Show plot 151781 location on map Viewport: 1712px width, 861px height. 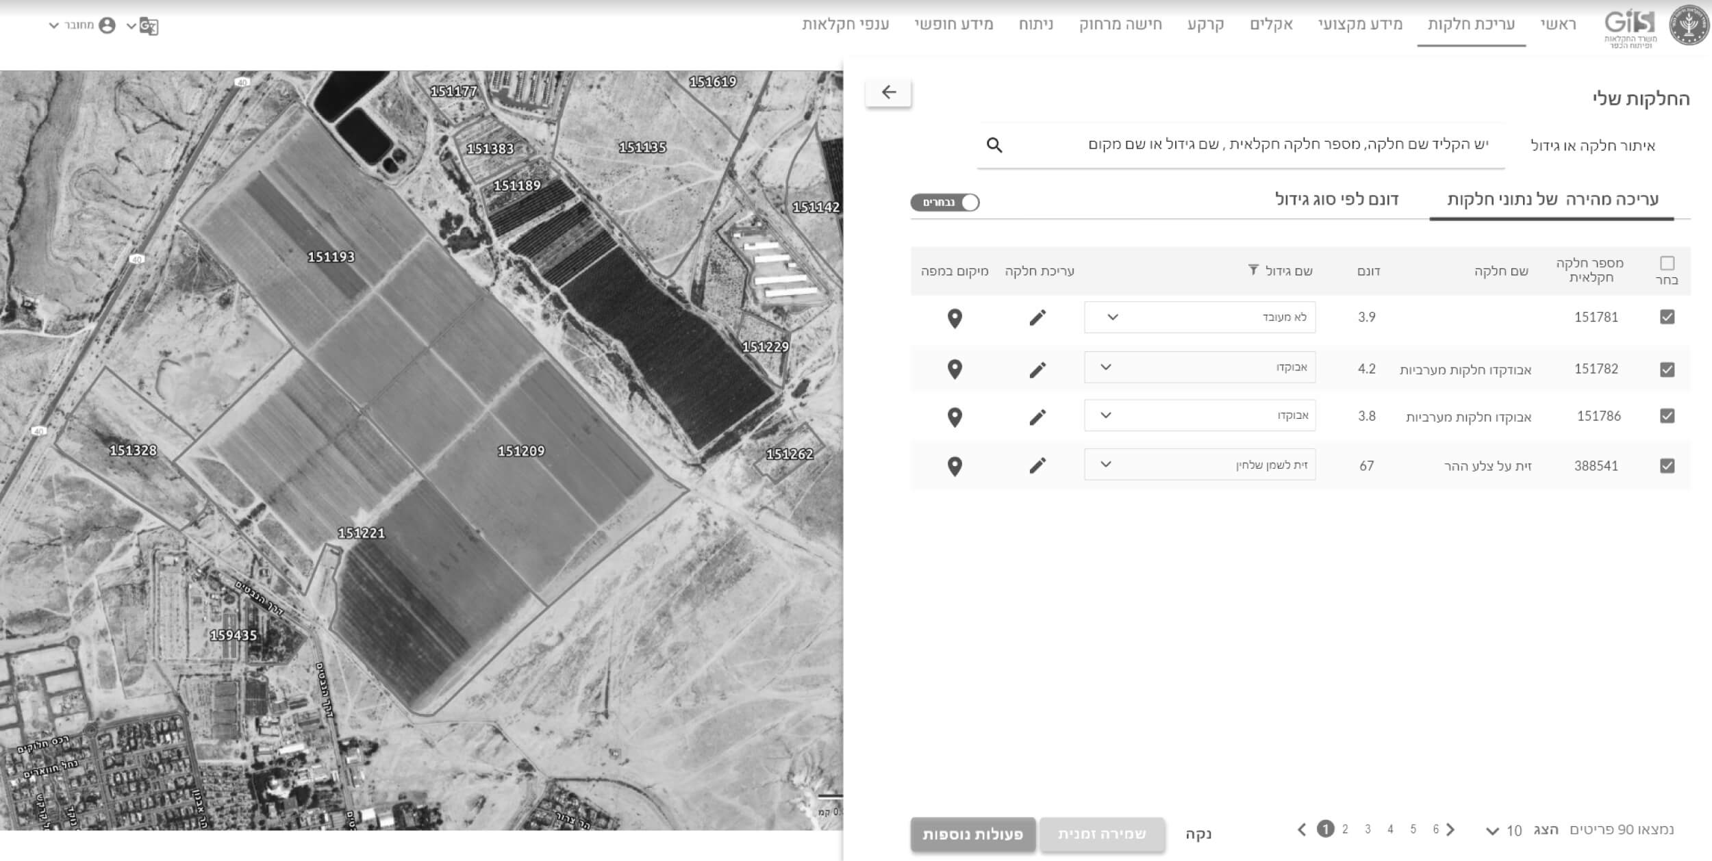(x=955, y=318)
